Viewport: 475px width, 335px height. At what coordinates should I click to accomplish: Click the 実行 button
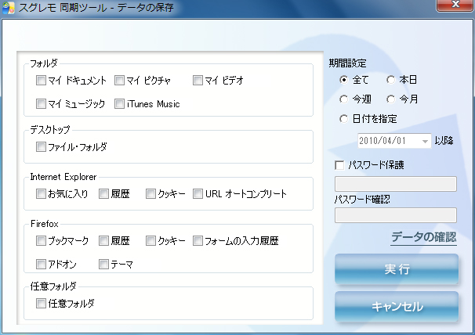pos(397,269)
